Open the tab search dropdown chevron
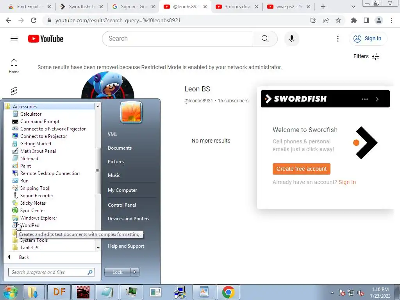The image size is (400, 300). (353, 7)
